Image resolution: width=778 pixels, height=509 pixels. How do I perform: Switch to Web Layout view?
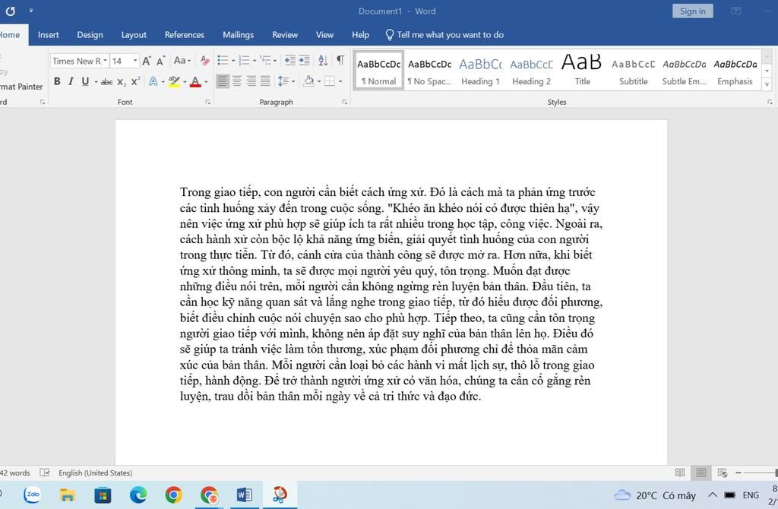723,473
